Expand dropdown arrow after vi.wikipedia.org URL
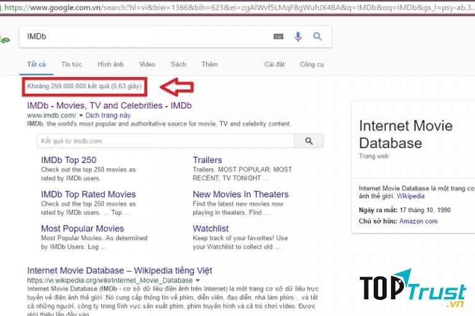 tap(198, 280)
